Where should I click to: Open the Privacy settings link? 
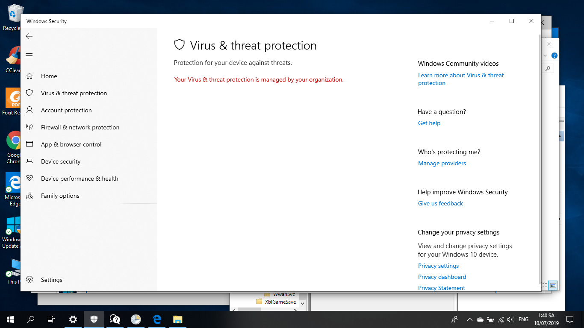(x=438, y=266)
